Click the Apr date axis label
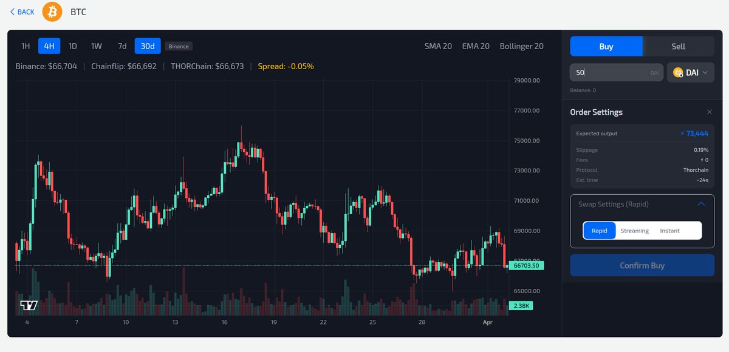Image resolution: width=729 pixels, height=352 pixels. tap(487, 322)
